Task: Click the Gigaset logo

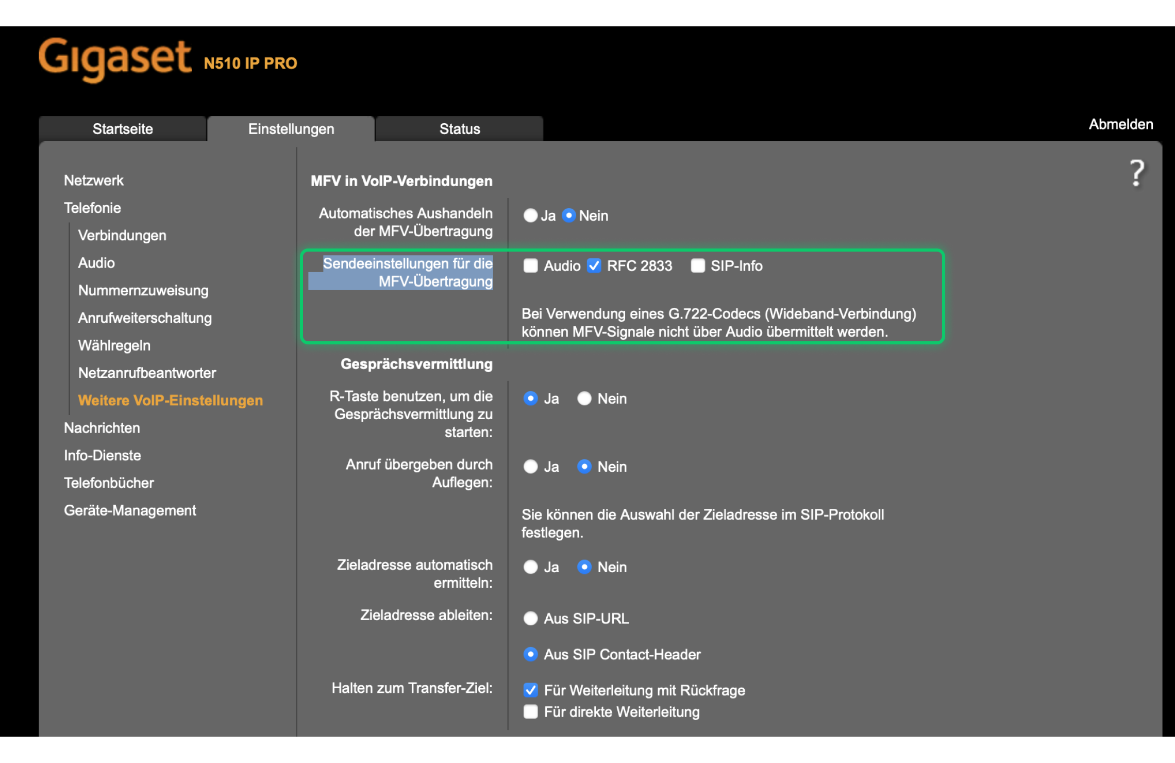Action: (x=115, y=59)
